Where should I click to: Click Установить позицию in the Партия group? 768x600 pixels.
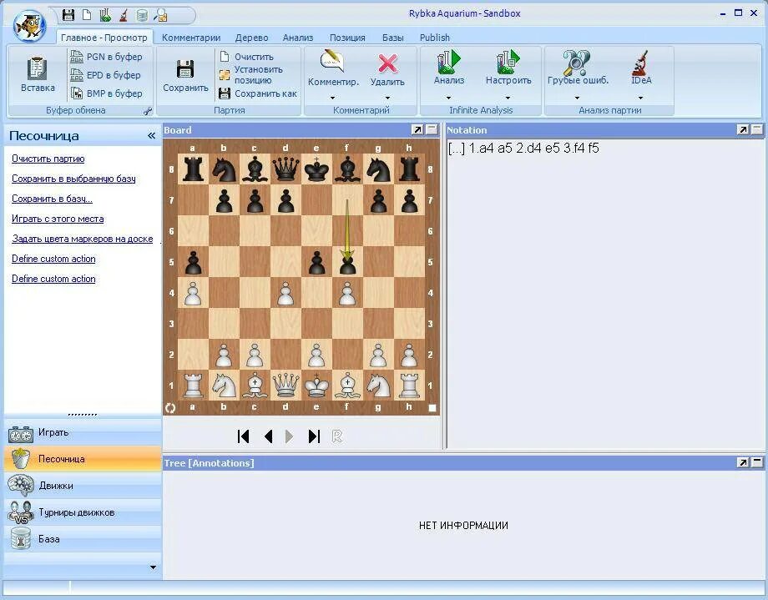[x=250, y=74]
